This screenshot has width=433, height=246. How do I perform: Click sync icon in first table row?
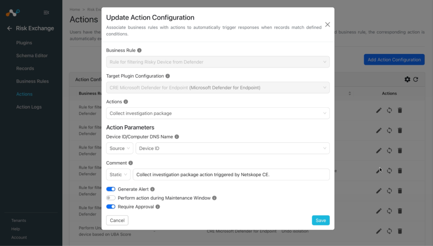click(389, 110)
